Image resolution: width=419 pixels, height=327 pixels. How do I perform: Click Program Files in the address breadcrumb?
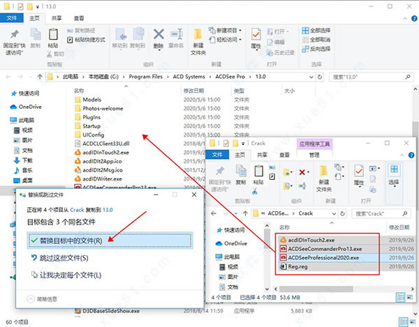[146, 77]
